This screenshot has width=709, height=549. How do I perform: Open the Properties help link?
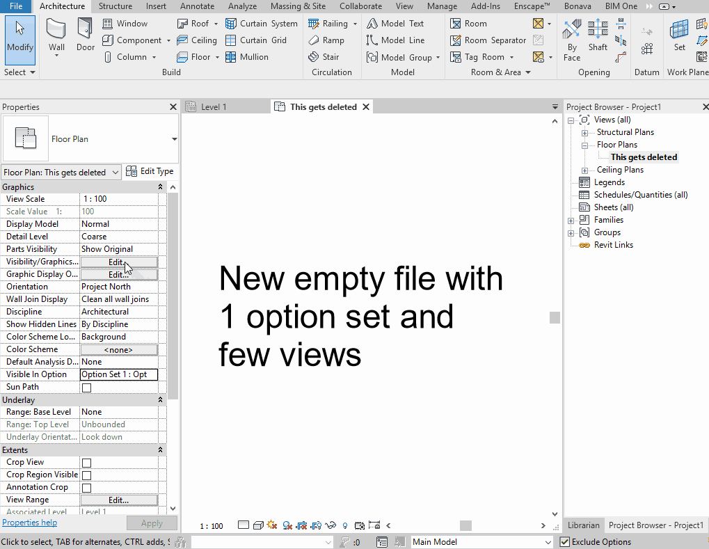pyautogui.click(x=29, y=522)
